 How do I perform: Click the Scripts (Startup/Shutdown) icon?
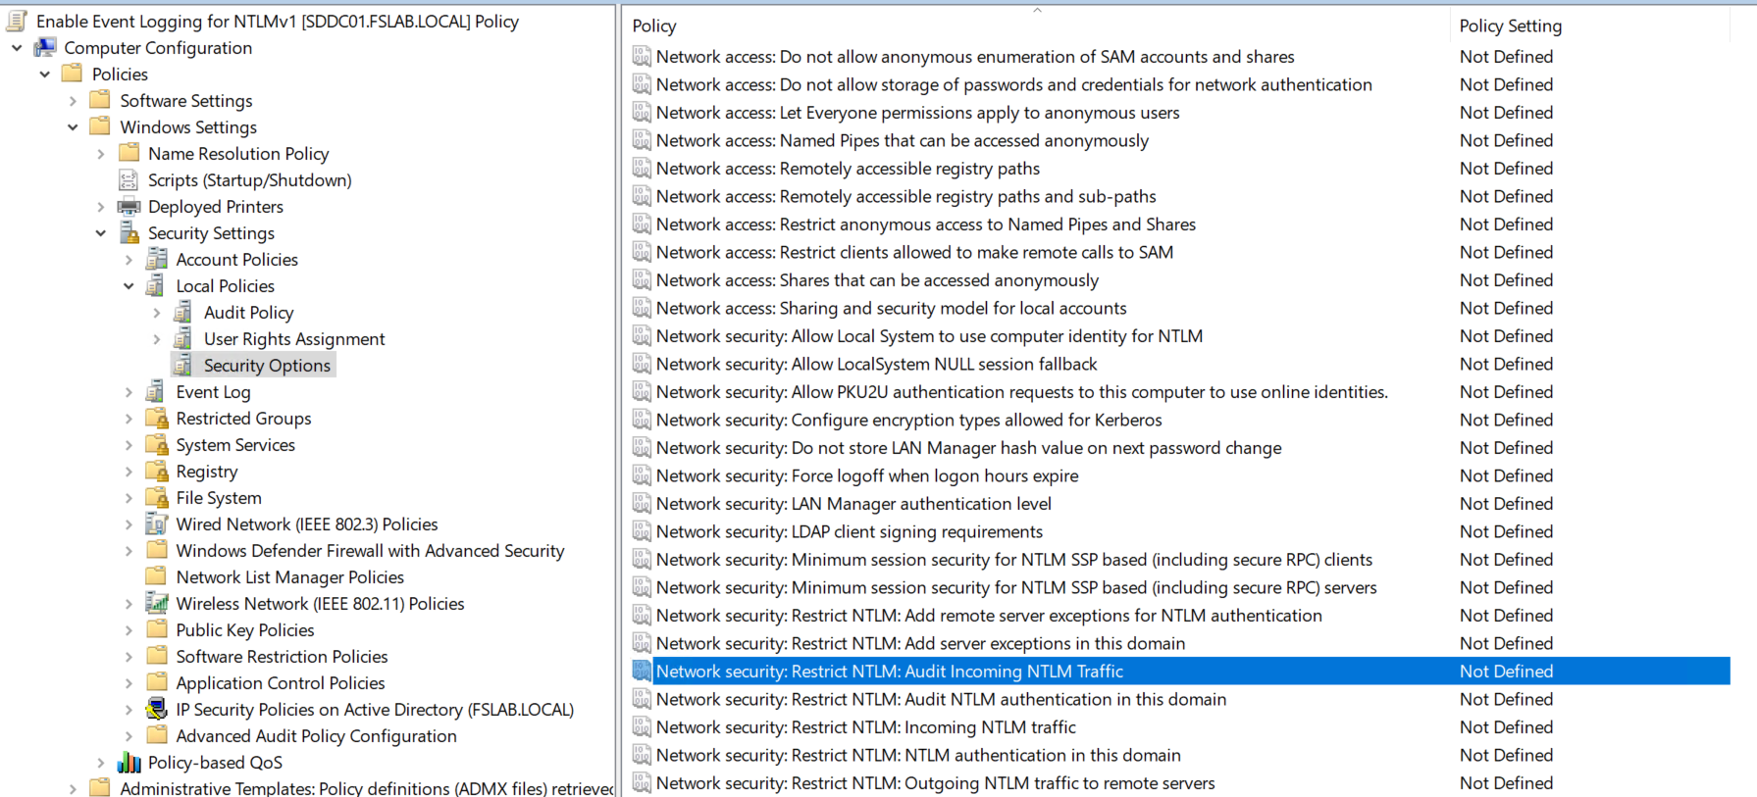[128, 179]
